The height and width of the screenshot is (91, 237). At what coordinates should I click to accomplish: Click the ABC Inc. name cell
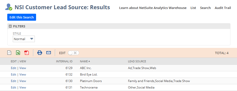(x=86, y=68)
